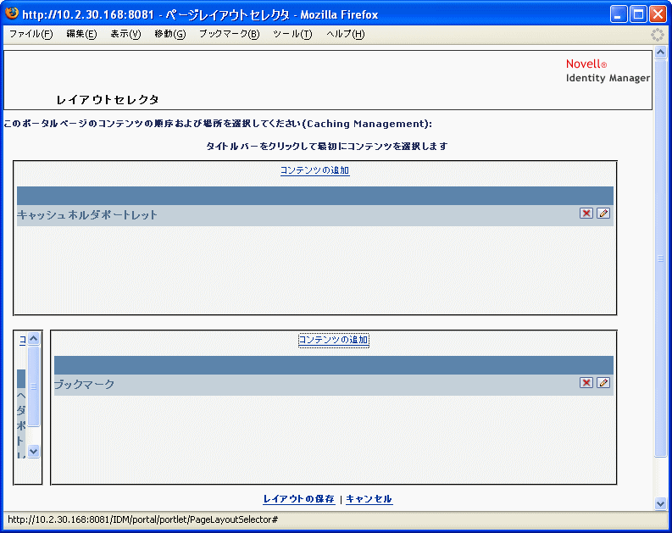Maximize the Firefox window
The width and height of the screenshot is (672, 533).
coord(638,14)
